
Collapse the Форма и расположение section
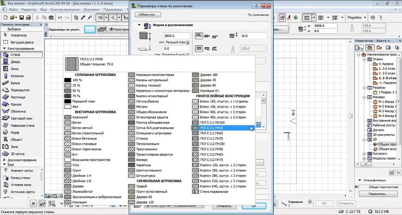click(139, 25)
